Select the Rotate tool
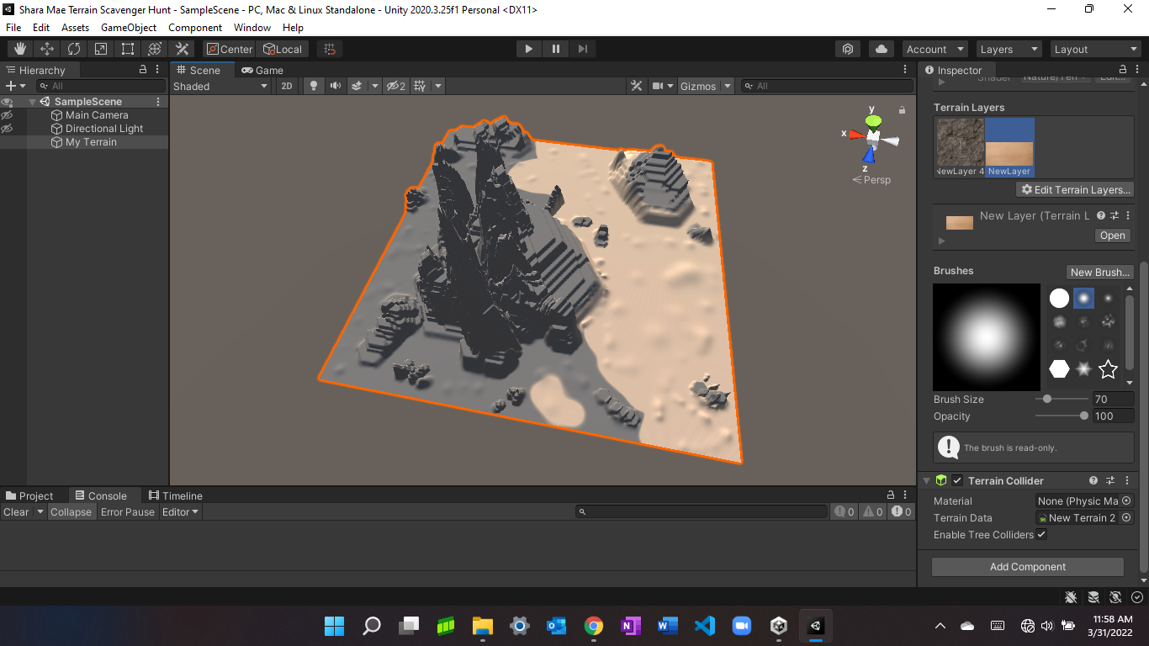 click(x=74, y=49)
